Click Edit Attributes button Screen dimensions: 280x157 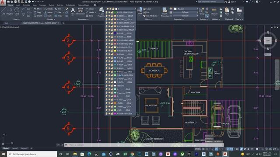coord(151,16)
